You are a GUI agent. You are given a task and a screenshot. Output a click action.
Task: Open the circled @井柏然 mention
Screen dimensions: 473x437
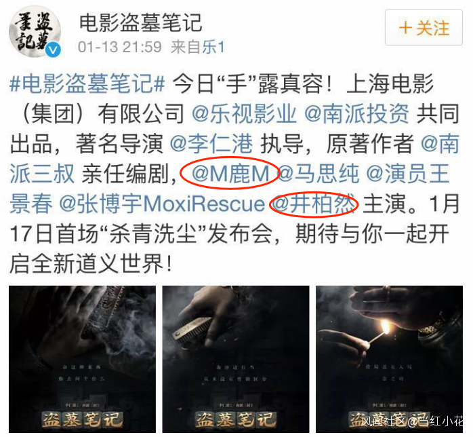(314, 204)
